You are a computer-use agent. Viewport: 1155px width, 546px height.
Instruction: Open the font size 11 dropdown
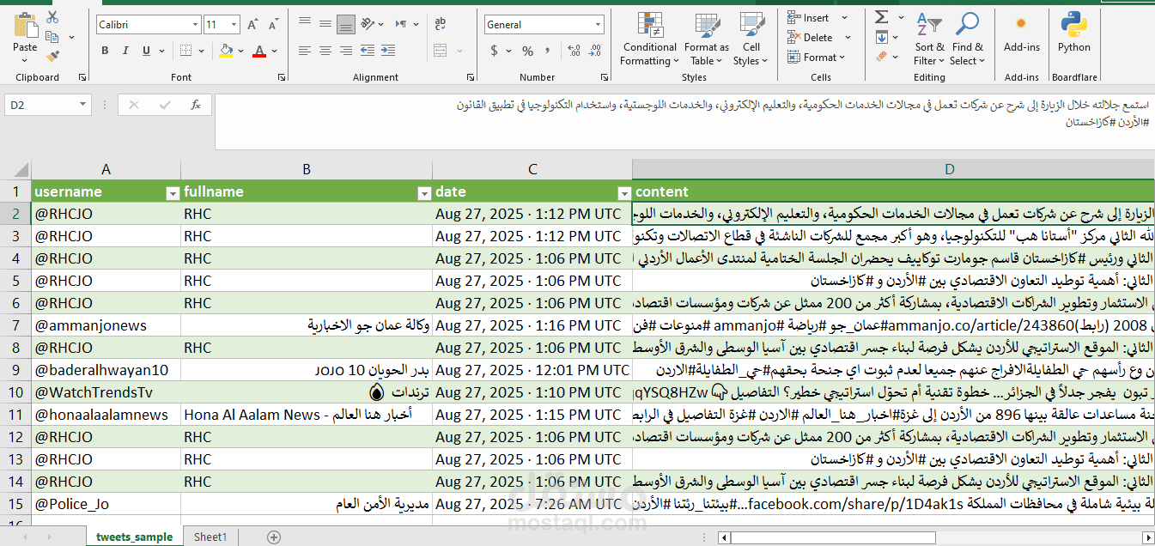(x=235, y=25)
